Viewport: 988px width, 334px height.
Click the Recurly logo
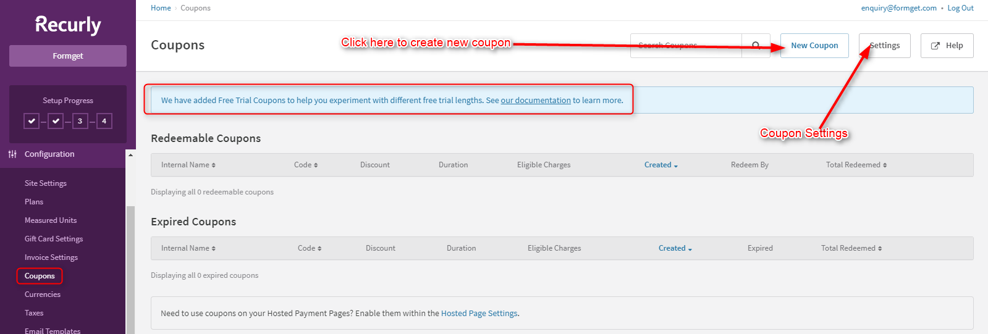tap(68, 25)
